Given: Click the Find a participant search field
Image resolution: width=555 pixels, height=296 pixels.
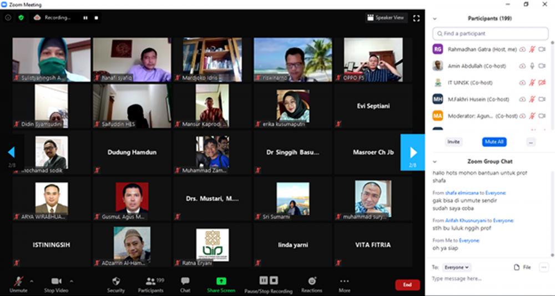Looking at the screenshot, I should point(491,34).
